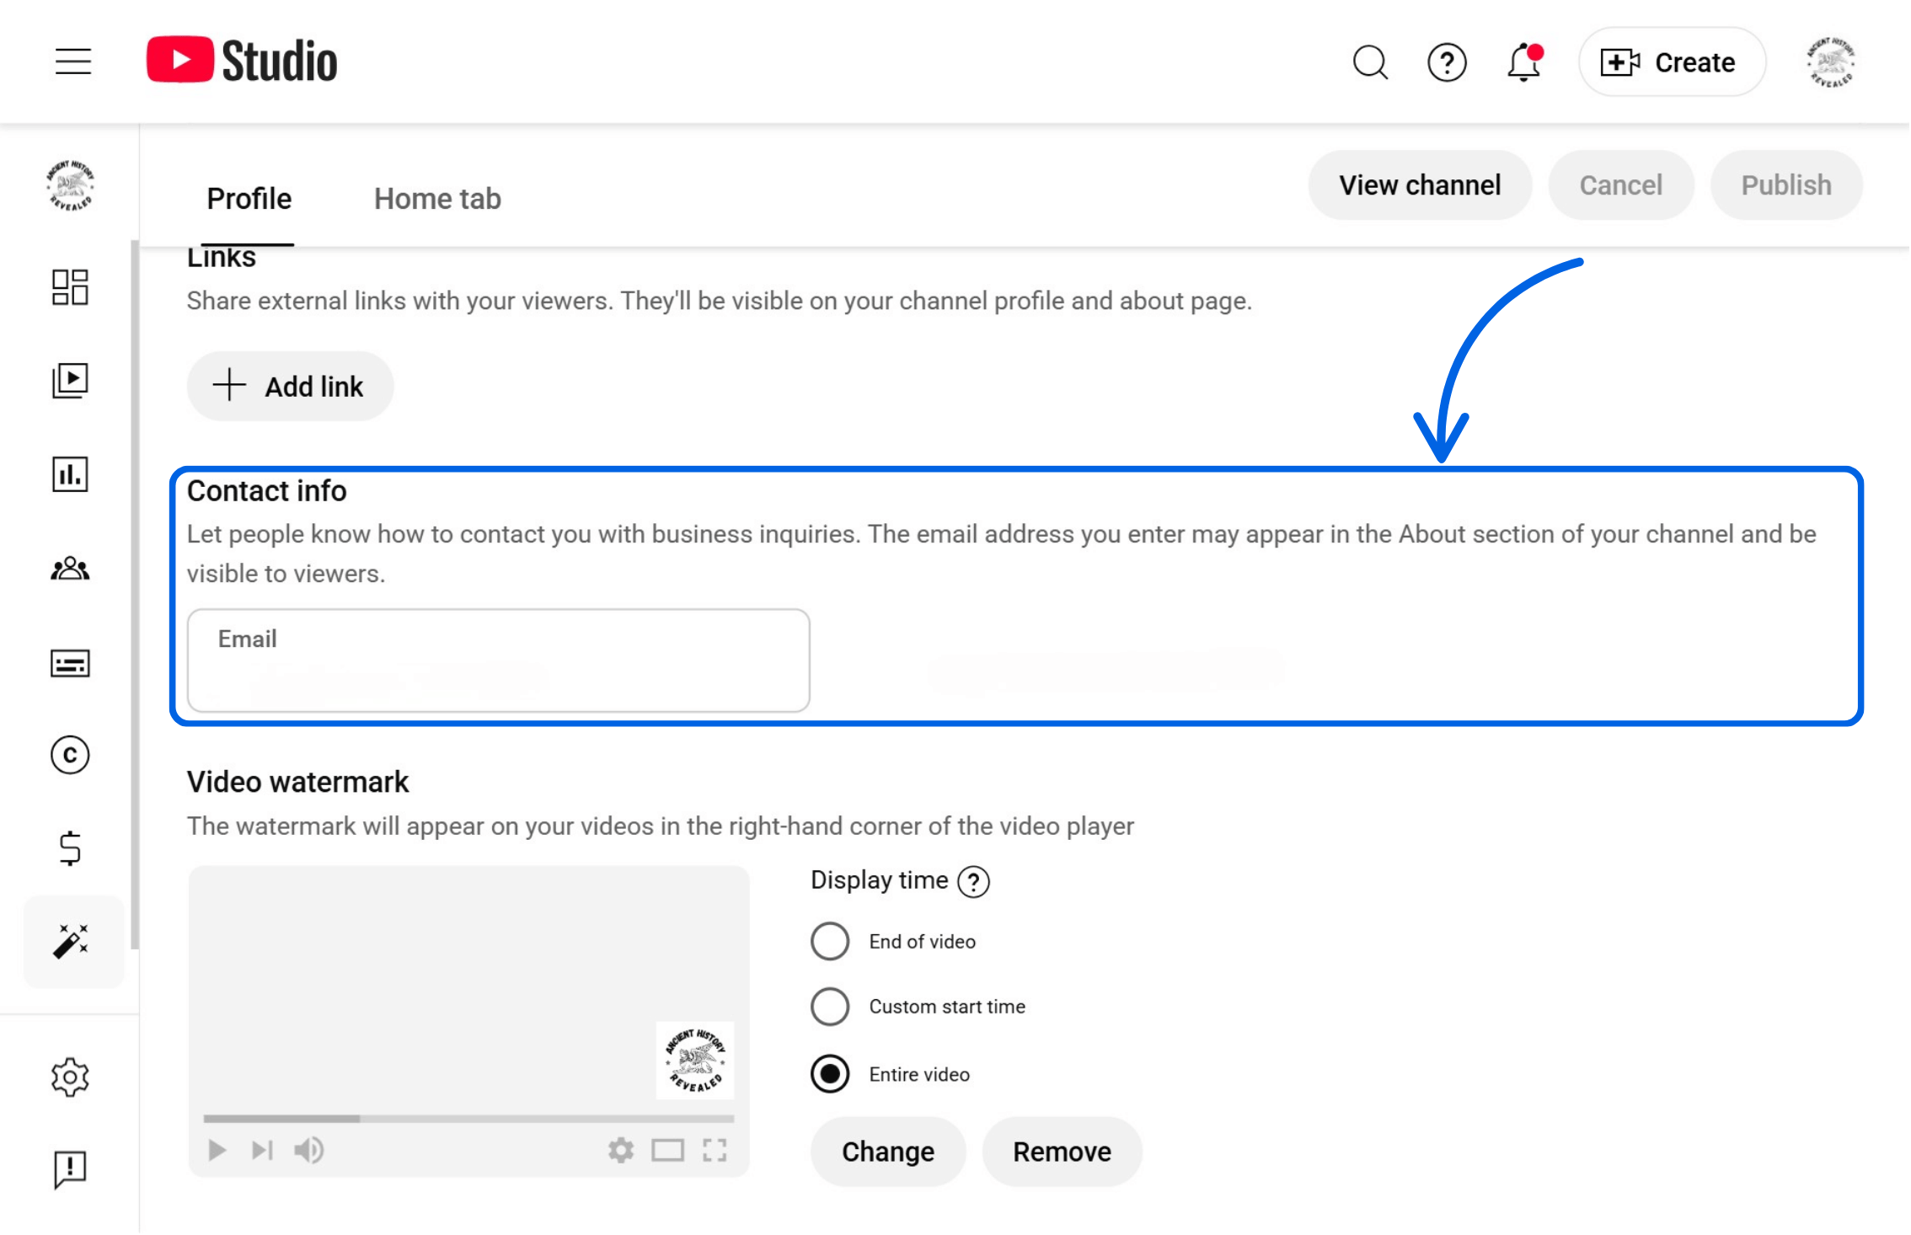Open Send feedback from the sidebar
This screenshot has height=1235, width=1911.
coord(72,1168)
